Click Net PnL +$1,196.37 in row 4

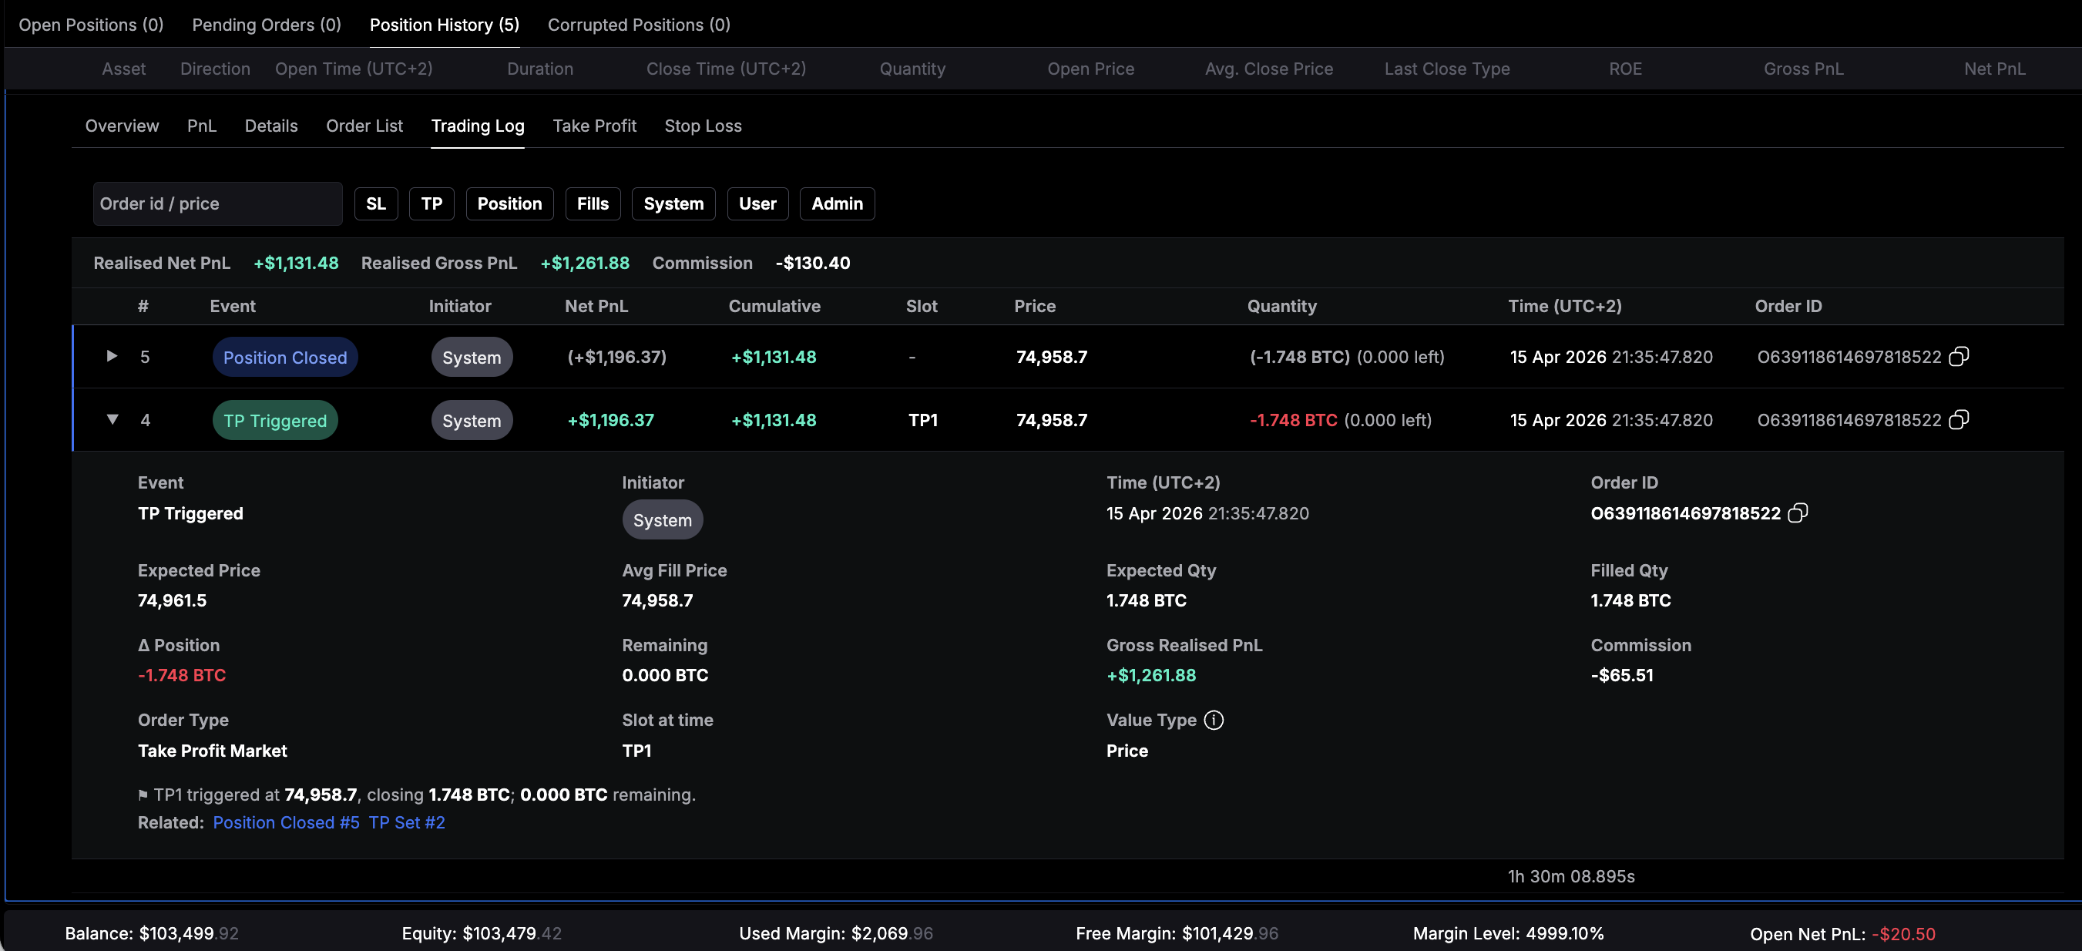coord(611,421)
